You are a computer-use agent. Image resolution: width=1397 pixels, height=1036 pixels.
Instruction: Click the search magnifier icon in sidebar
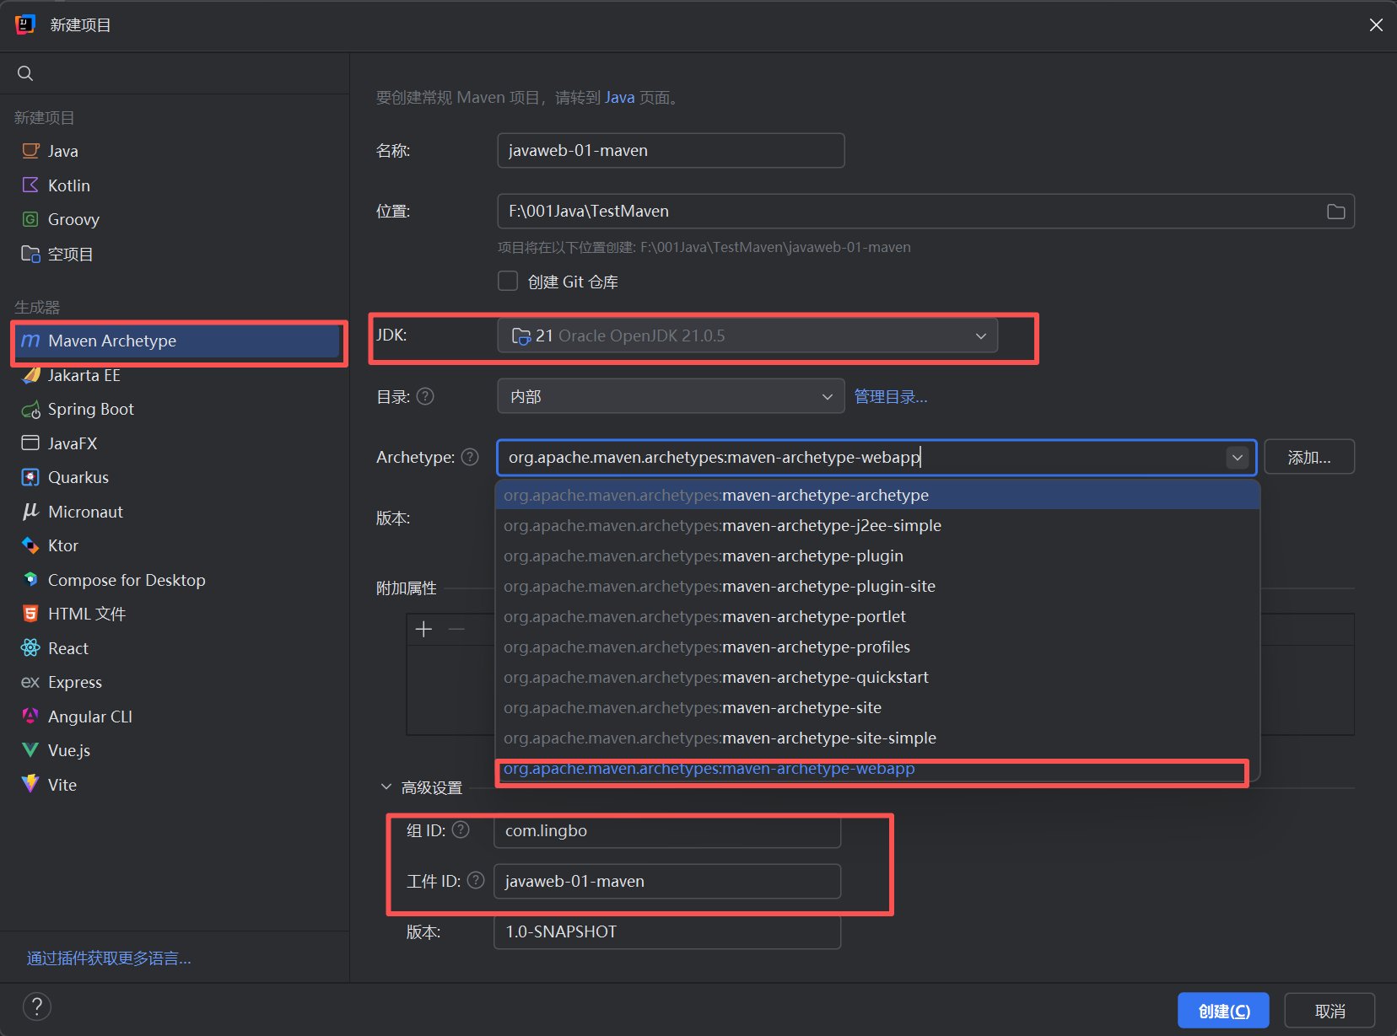click(x=25, y=73)
